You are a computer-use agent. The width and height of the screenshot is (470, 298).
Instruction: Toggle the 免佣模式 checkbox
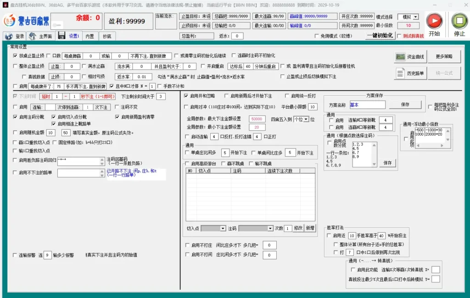(x=317, y=36)
